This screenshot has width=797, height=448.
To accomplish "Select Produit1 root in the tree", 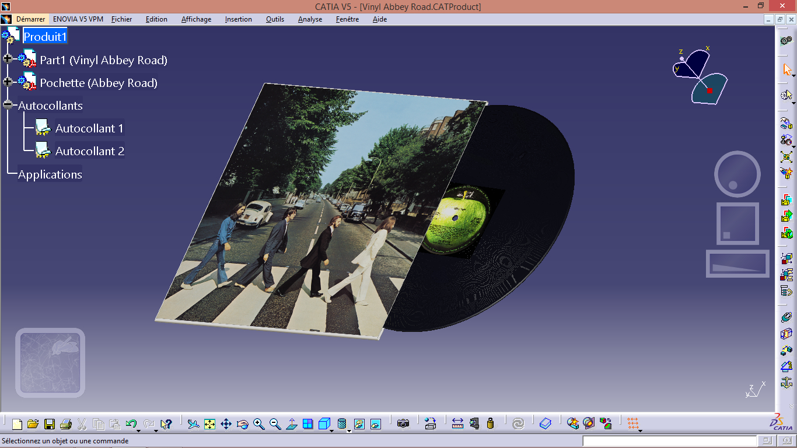I will [45, 37].
